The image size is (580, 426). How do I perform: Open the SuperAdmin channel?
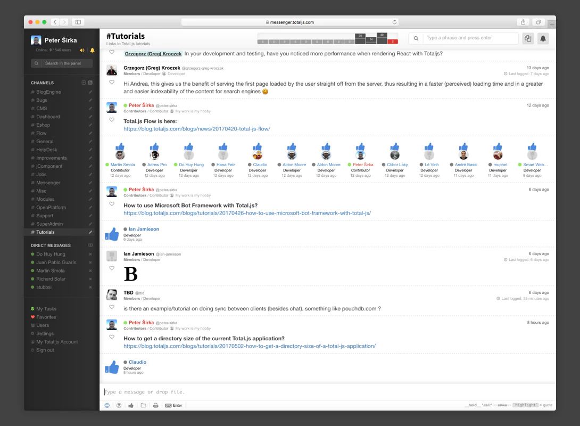click(x=49, y=224)
